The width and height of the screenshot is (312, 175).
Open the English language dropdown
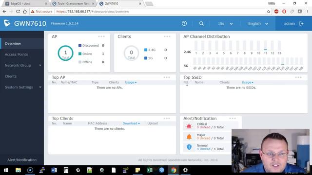258,24
